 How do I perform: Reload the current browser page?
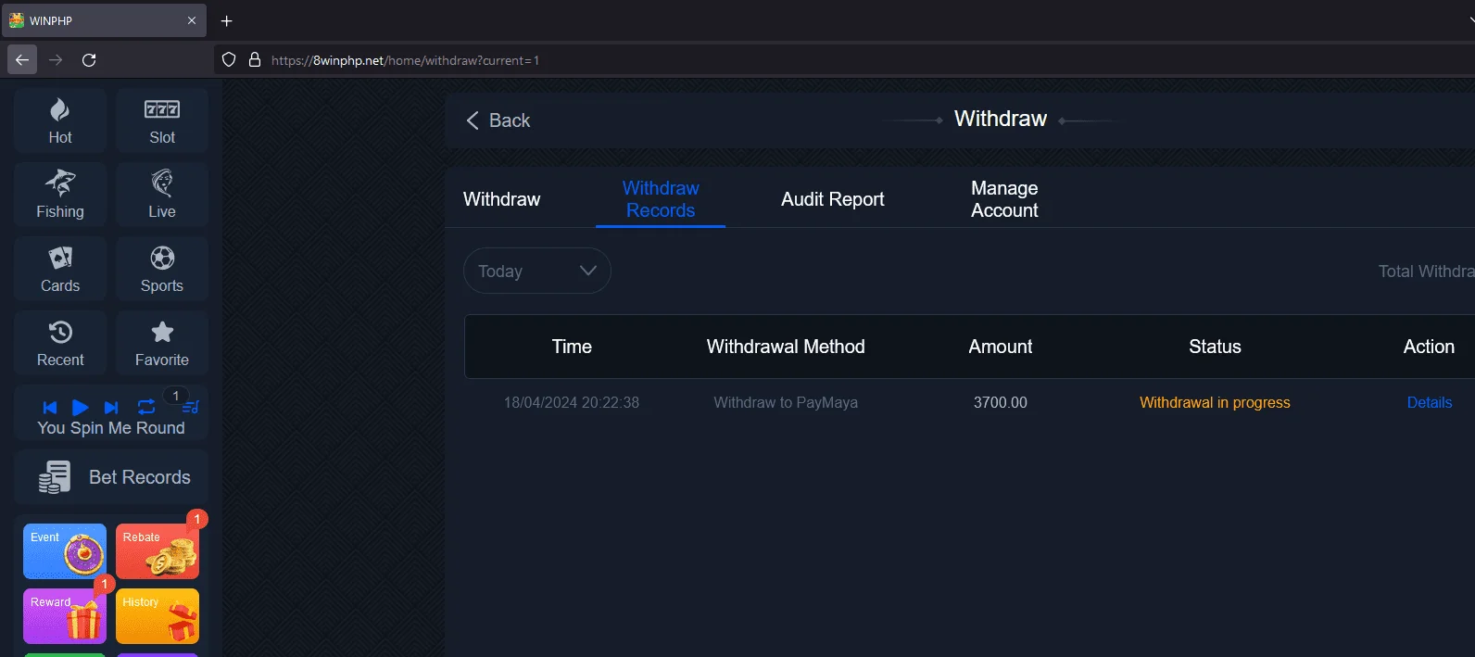(x=89, y=59)
